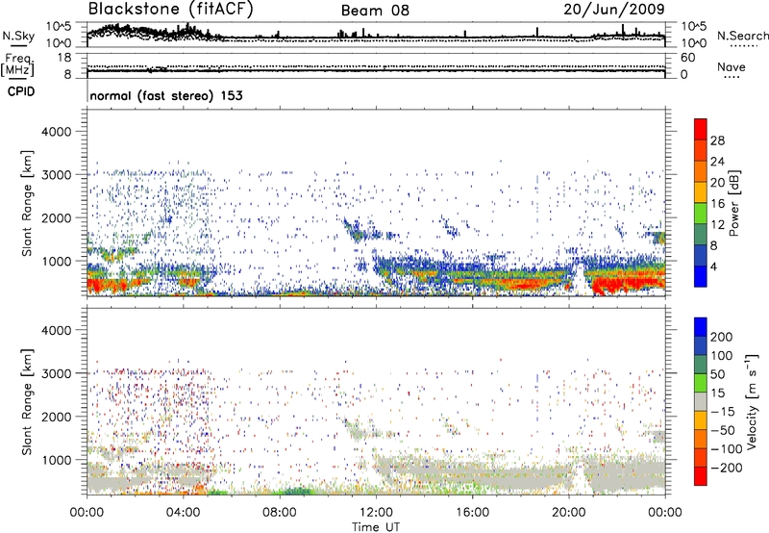Pick the Power colorbar segment between 24 and 28
This screenshot has height=533, width=769.
701,150
